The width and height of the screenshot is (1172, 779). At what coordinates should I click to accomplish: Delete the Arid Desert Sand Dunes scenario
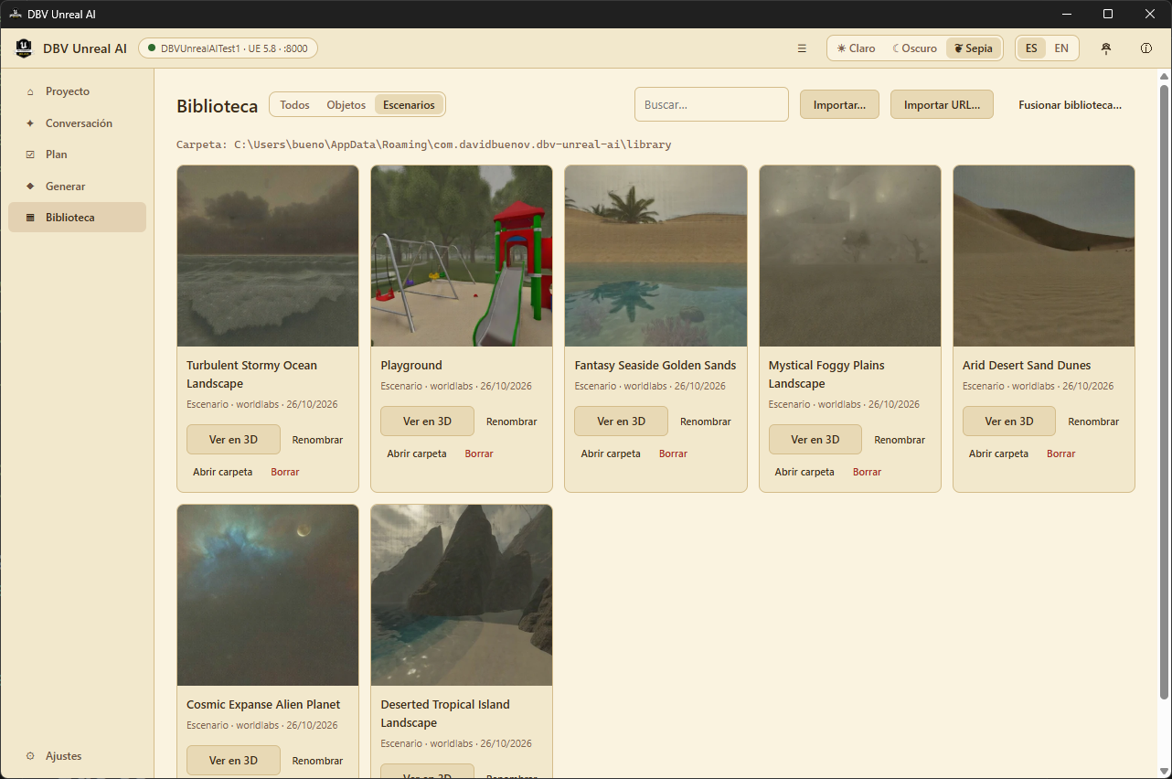point(1061,454)
